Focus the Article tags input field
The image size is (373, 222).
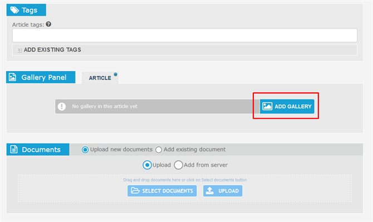click(x=185, y=35)
